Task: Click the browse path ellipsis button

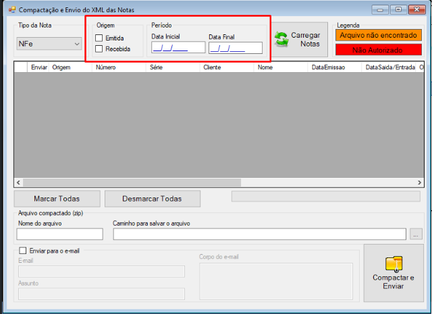Action: [416, 234]
